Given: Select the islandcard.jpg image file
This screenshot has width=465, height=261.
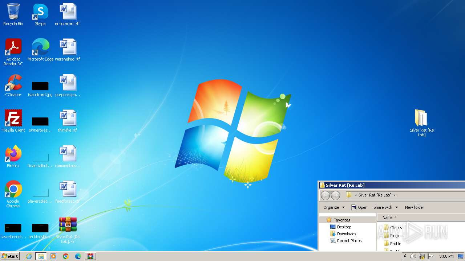Looking at the screenshot, I should point(40,89).
